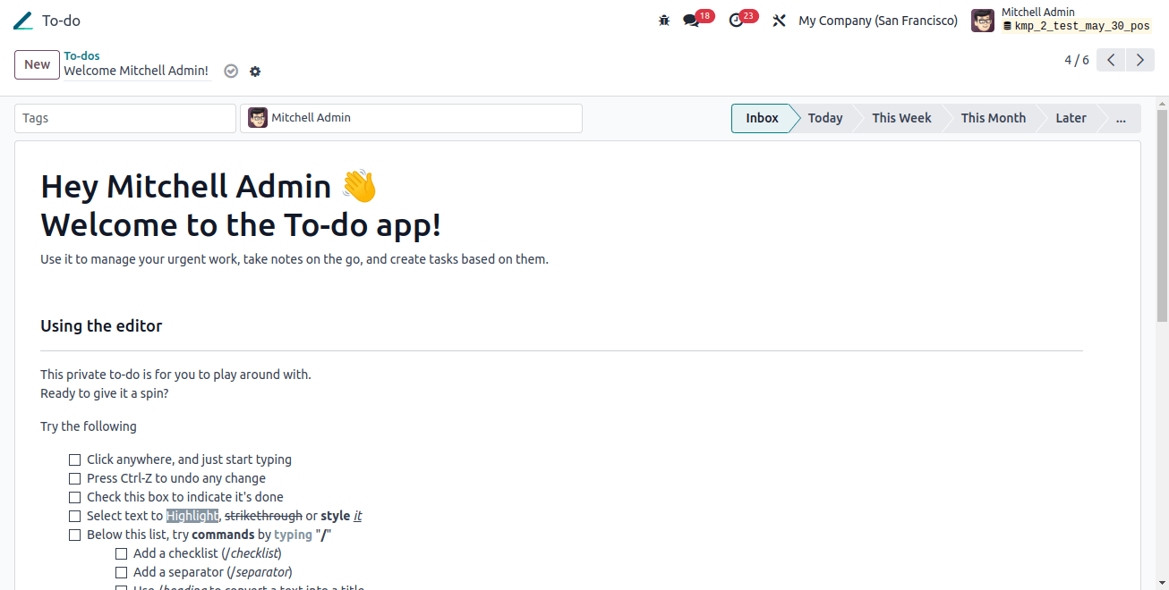The width and height of the screenshot is (1169, 590).
Task: Click the vertical page scrollbar
Action: [x=1162, y=215]
